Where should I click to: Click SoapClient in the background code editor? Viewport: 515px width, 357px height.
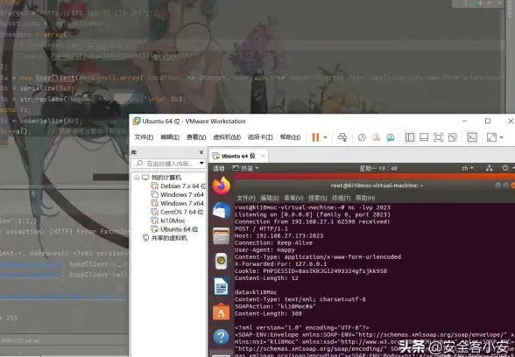(55, 78)
